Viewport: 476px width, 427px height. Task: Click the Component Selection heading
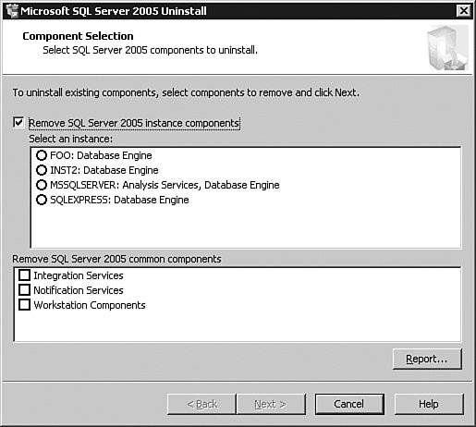point(78,36)
